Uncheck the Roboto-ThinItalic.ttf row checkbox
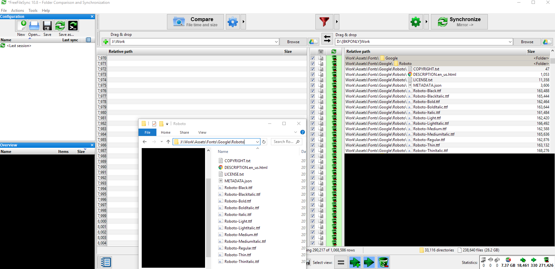 [x=313, y=151]
